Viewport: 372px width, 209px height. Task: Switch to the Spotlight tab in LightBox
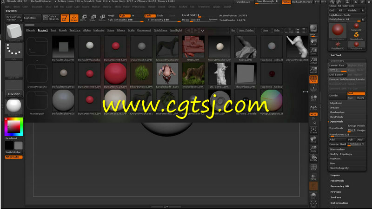[x=176, y=30]
